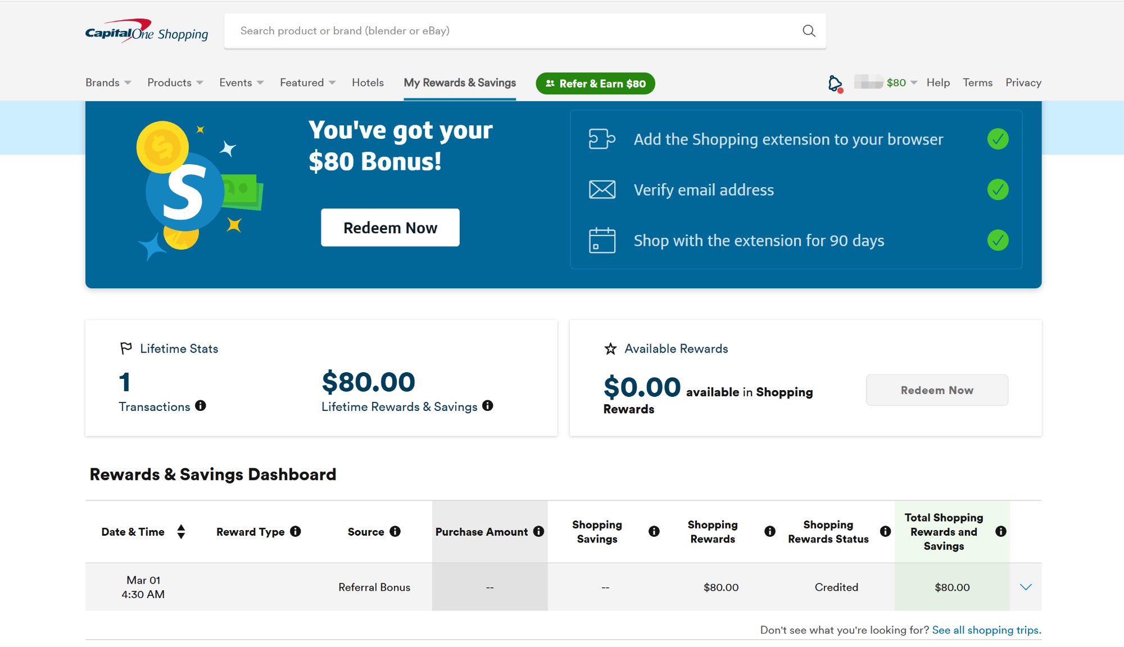Click the checkmark beside Add the Shopping extension
This screenshot has width=1124, height=647.
pos(998,139)
